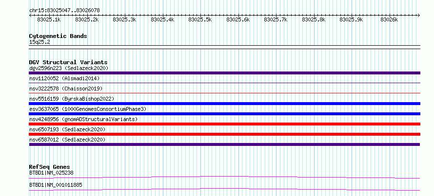434x196 pixels.
Task: Open the BTBD1|NM_025238 gene label
Action: click(x=51, y=173)
